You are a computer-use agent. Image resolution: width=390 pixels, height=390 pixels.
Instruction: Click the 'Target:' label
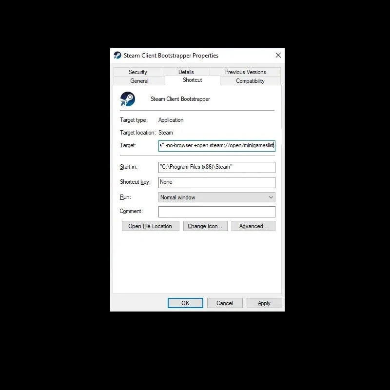(x=128, y=145)
